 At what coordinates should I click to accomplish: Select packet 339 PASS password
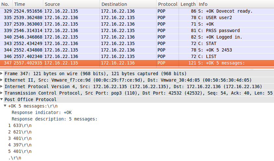(x=137, y=30)
